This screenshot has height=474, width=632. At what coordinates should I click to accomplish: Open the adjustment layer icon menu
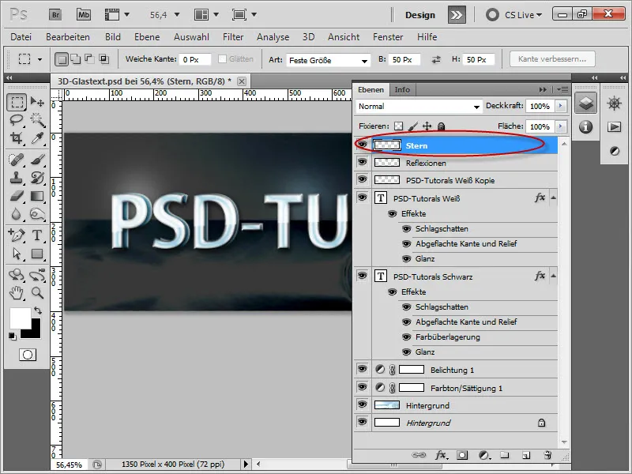pyautogui.click(x=484, y=455)
